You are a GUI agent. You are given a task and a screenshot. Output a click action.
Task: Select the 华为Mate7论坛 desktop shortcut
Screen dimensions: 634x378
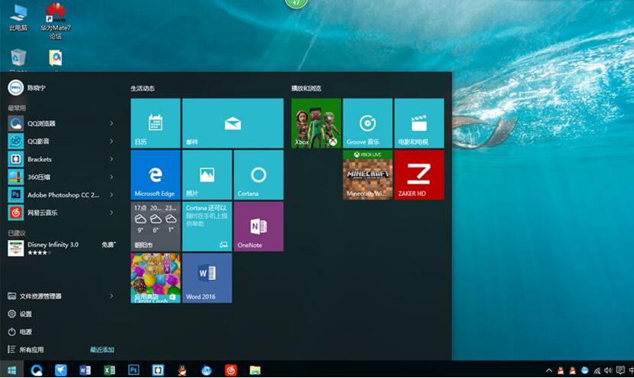pos(56,21)
